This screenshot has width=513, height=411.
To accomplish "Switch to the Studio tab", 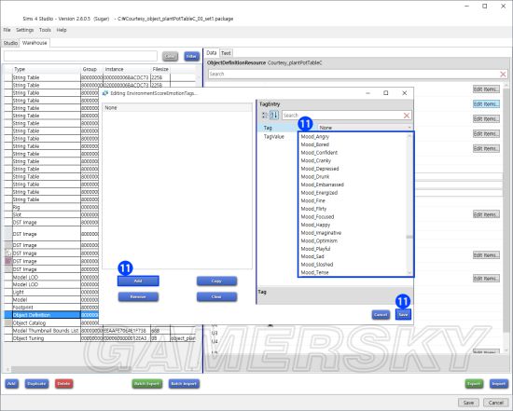I will point(10,43).
